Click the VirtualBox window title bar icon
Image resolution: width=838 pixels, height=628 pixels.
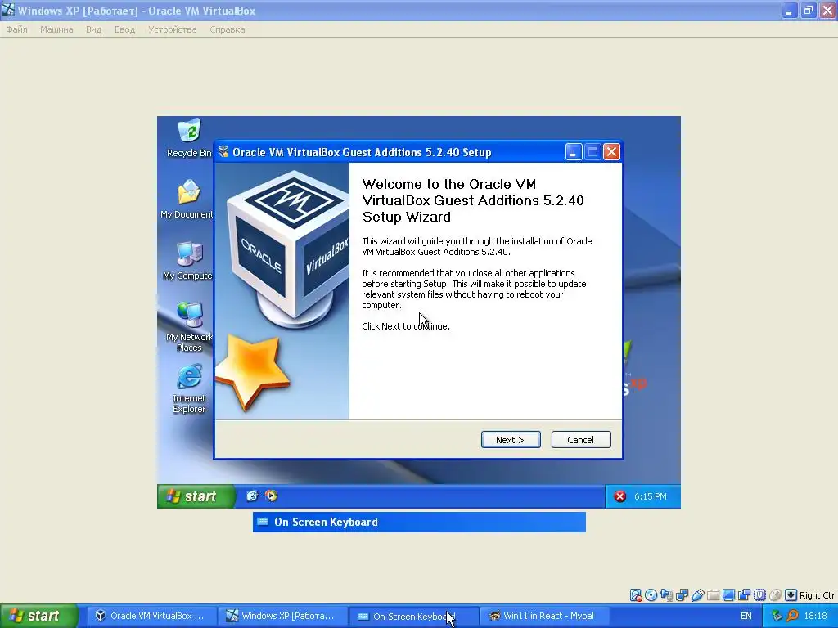click(8, 10)
